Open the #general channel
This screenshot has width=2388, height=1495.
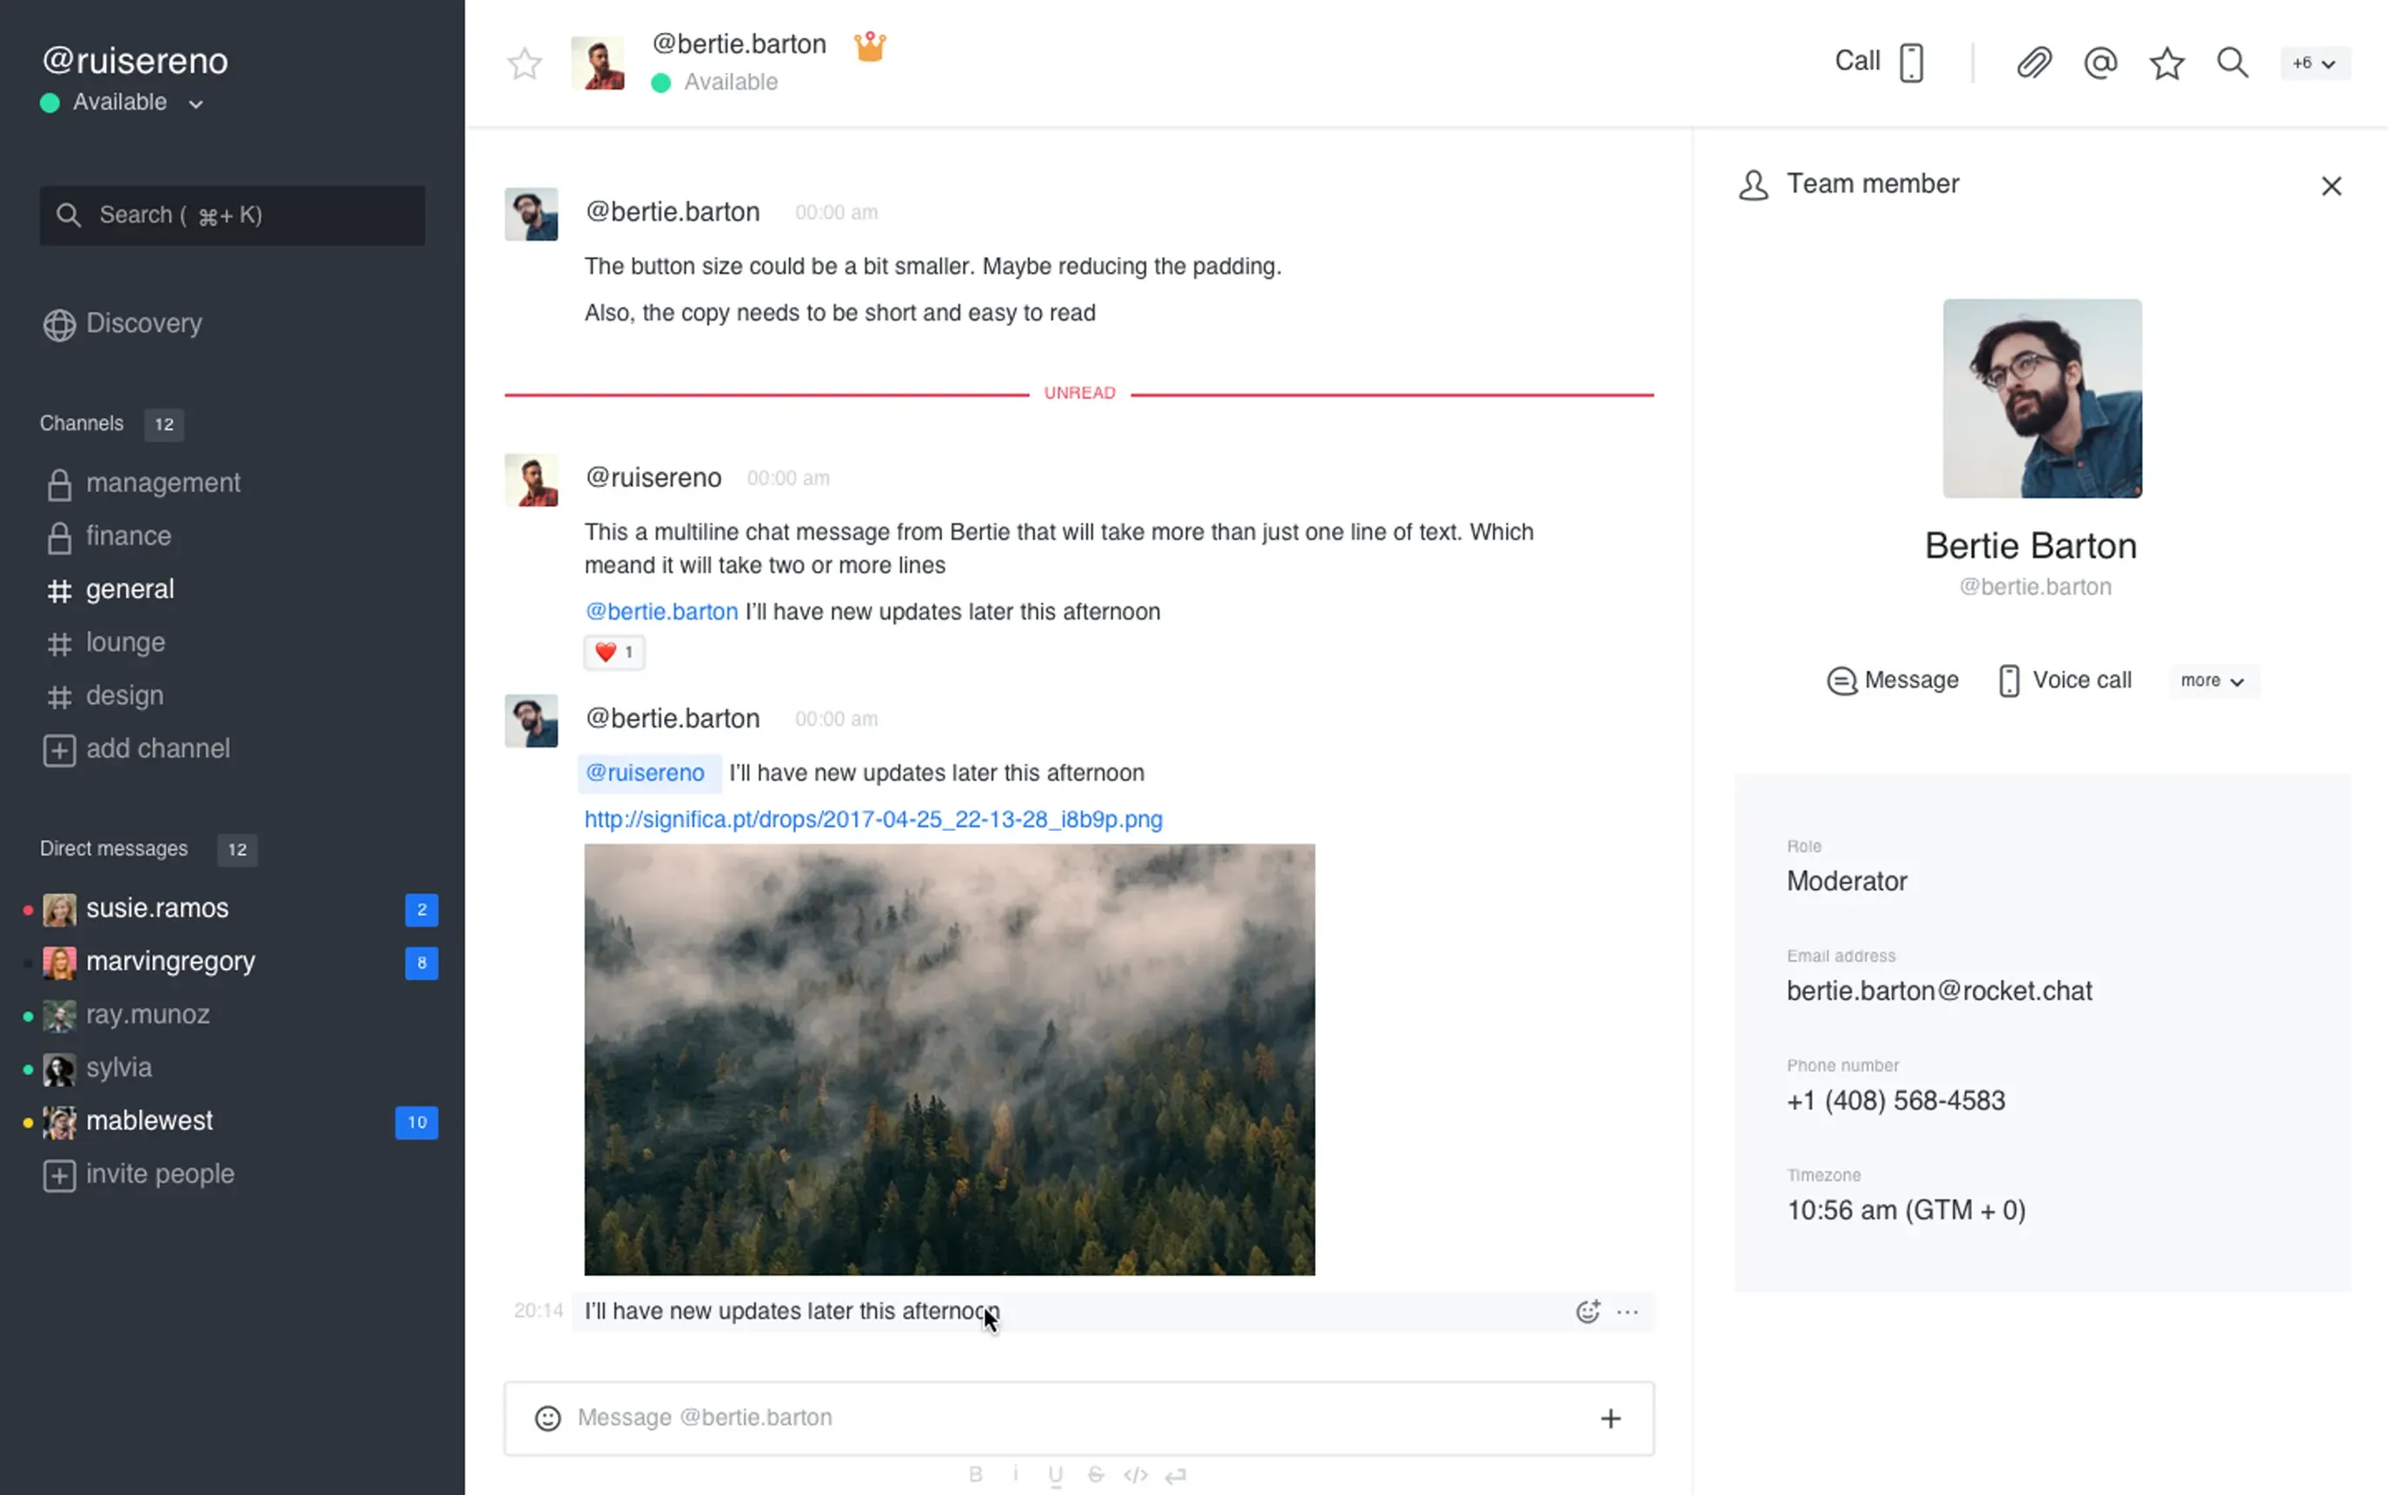(x=129, y=589)
